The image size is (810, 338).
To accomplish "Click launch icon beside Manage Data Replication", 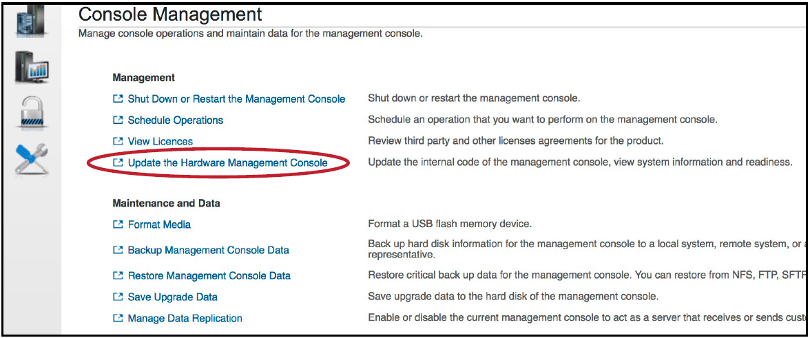I will 117,318.
